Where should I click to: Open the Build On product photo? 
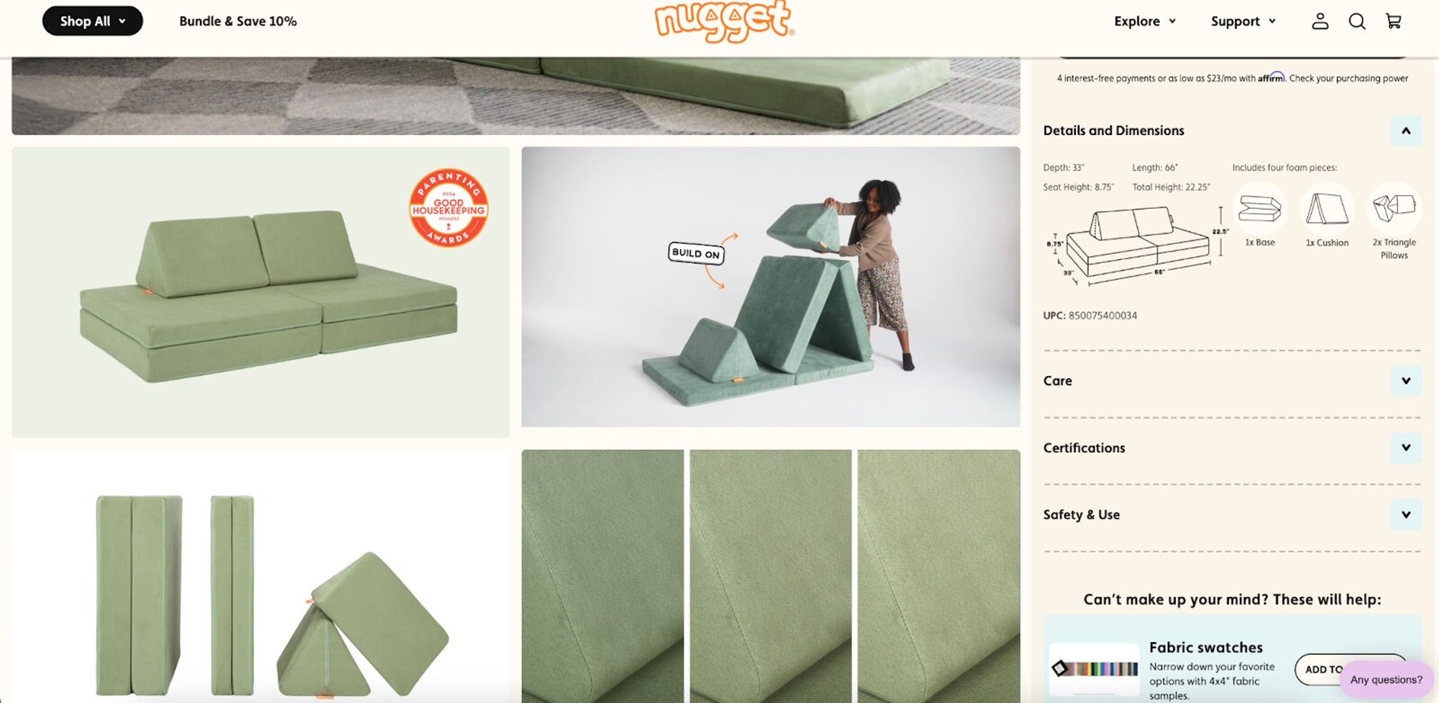click(x=771, y=287)
